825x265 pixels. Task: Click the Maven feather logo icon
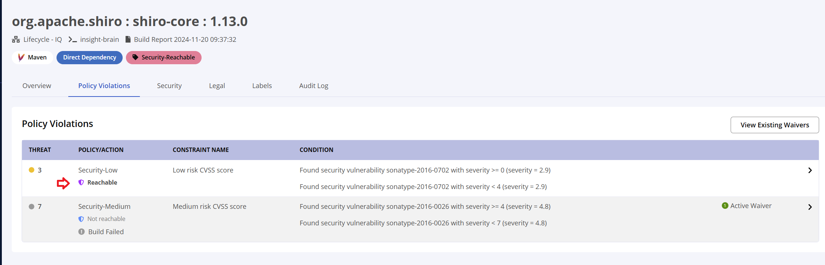[21, 57]
